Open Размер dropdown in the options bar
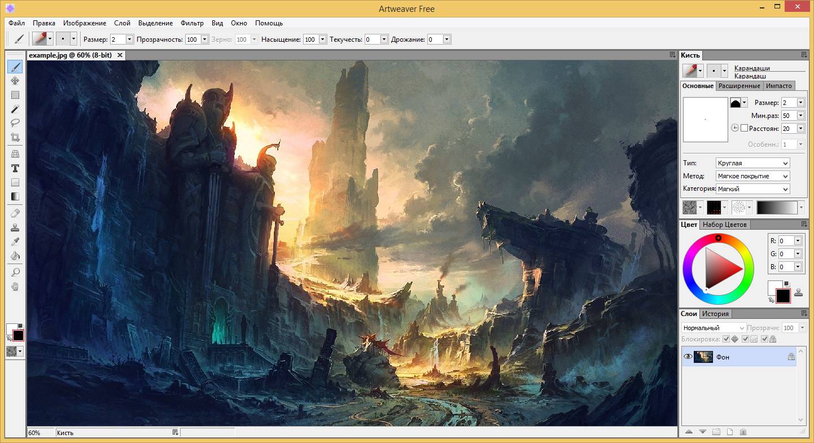The height and width of the screenshot is (443, 814). point(129,40)
